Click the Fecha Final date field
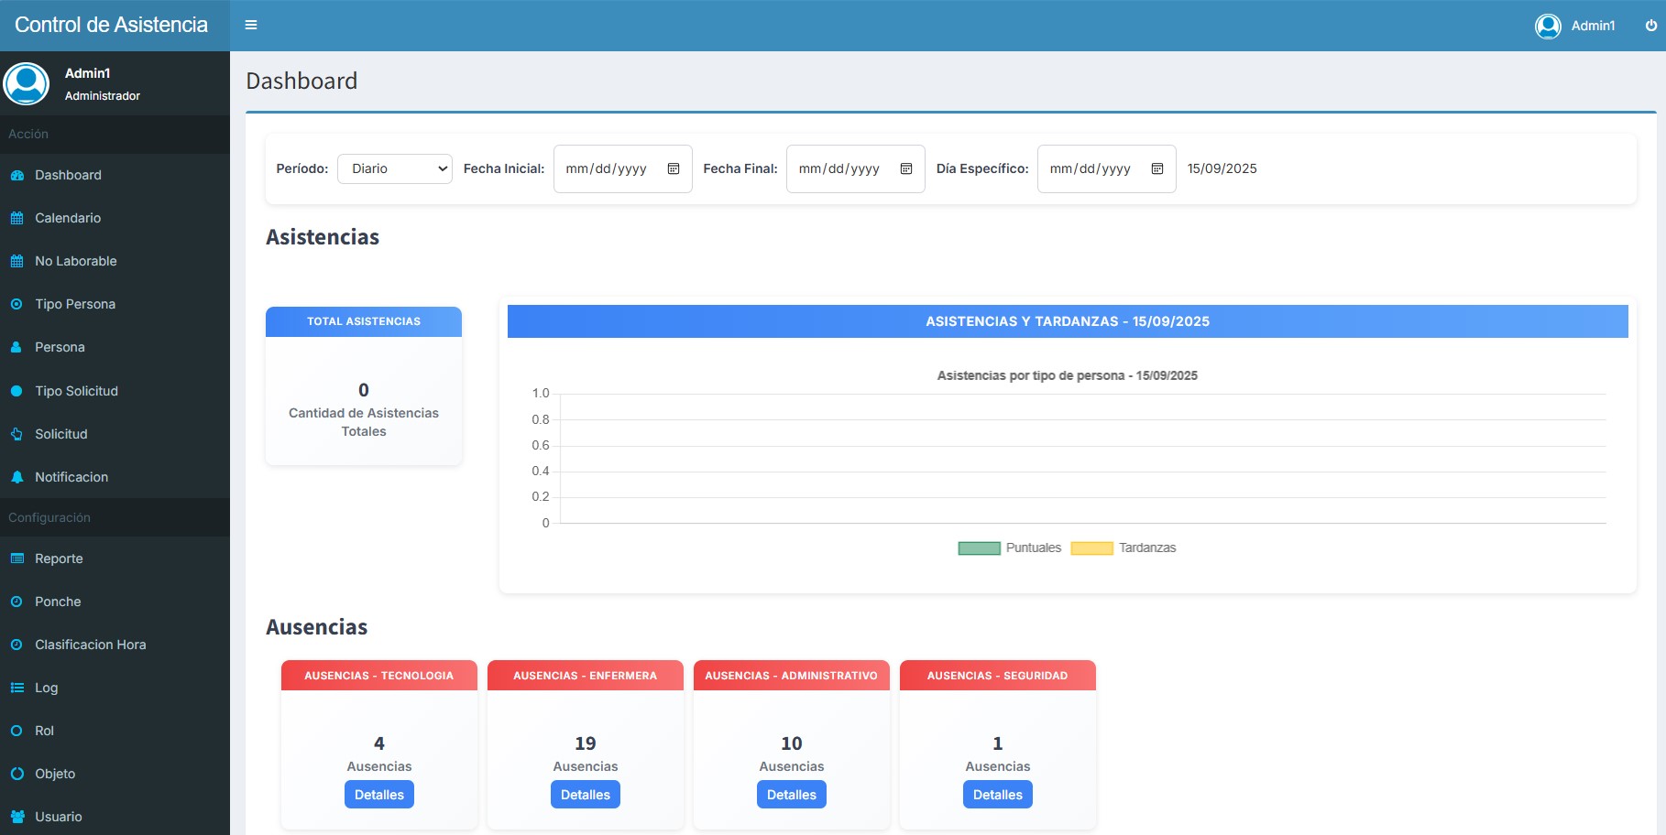Viewport: 1666px width, 835px height. [856, 168]
